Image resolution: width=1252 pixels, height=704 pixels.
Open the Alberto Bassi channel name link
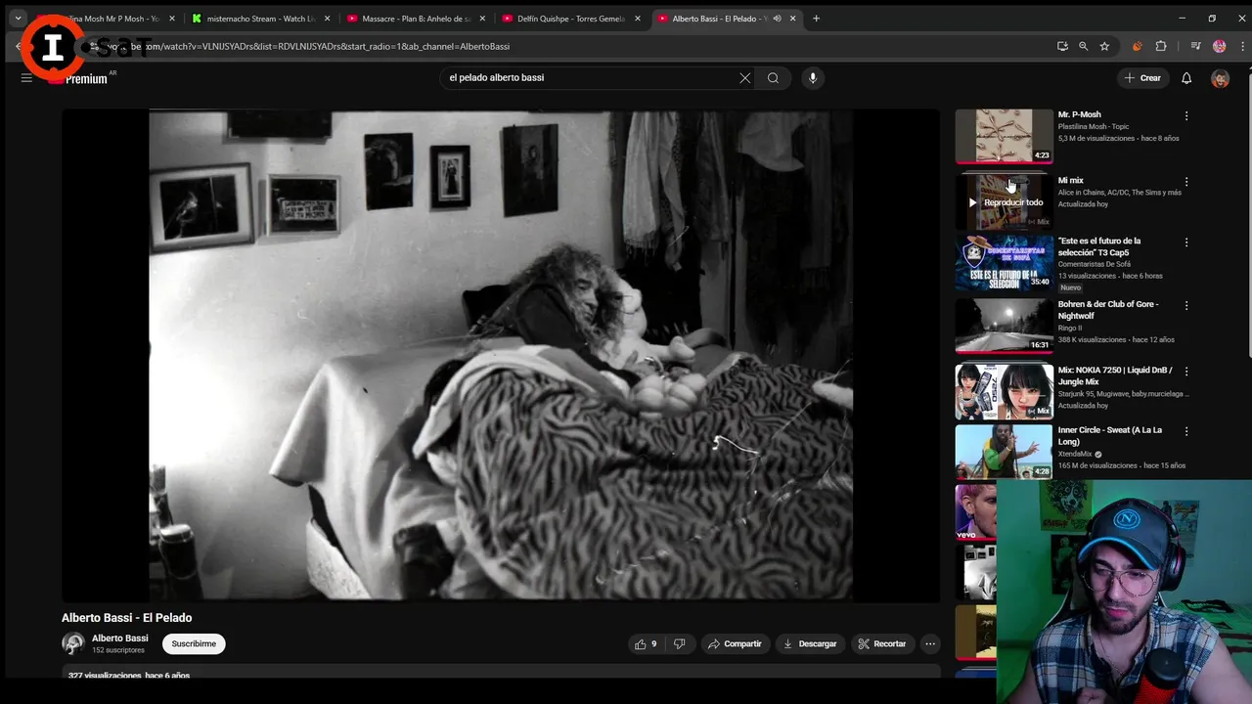click(x=119, y=638)
